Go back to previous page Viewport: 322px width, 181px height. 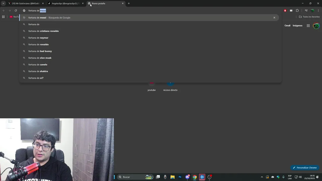coord(4,11)
